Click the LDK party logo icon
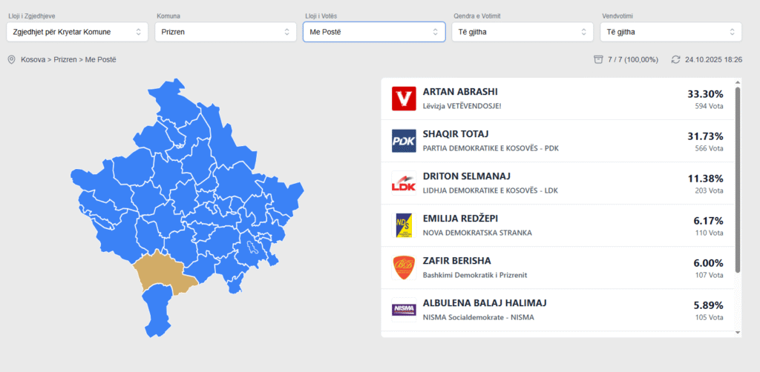760x372 pixels. (404, 183)
